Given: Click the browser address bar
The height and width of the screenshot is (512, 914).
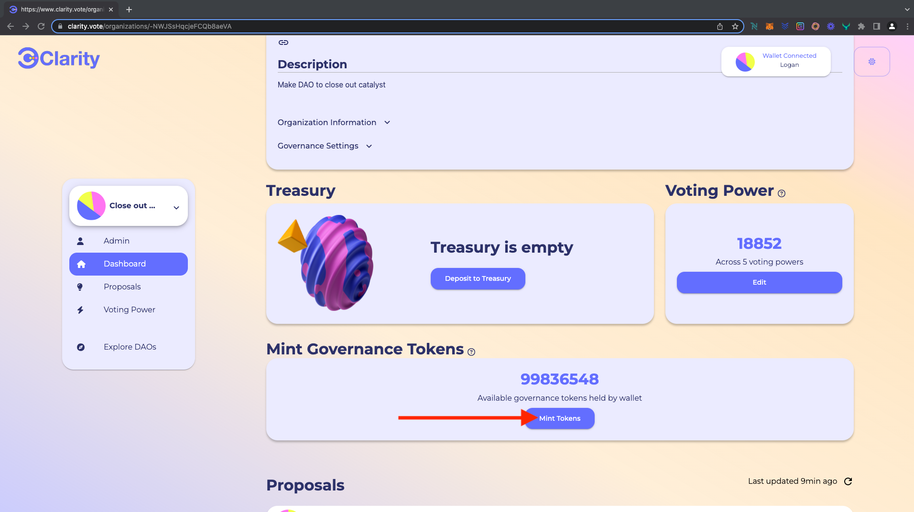Looking at the screenshot, I should point(382,26).
